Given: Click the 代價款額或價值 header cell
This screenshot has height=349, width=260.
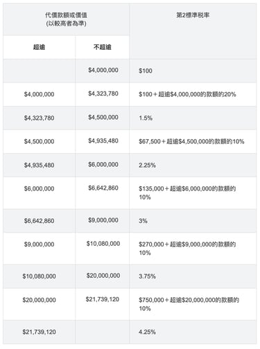Looking at the screenshot, I should (66, 19).
